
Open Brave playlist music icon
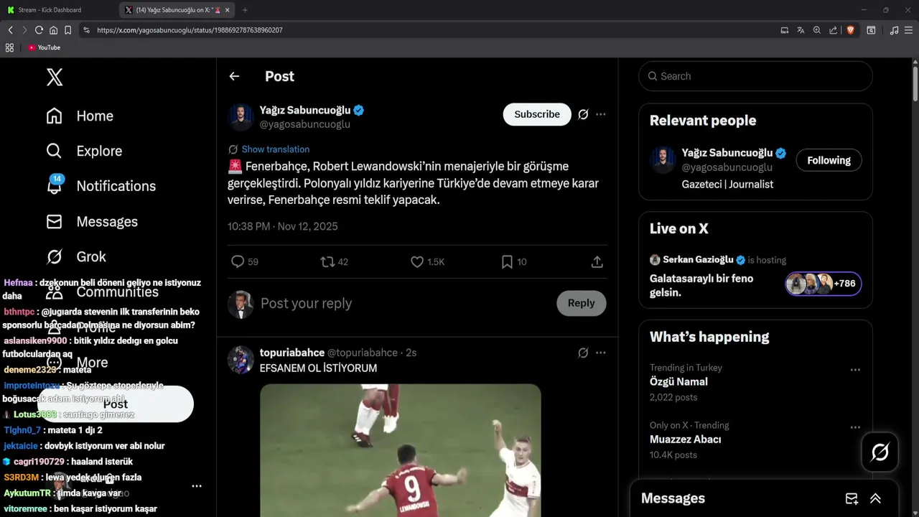tap(894, 30)
